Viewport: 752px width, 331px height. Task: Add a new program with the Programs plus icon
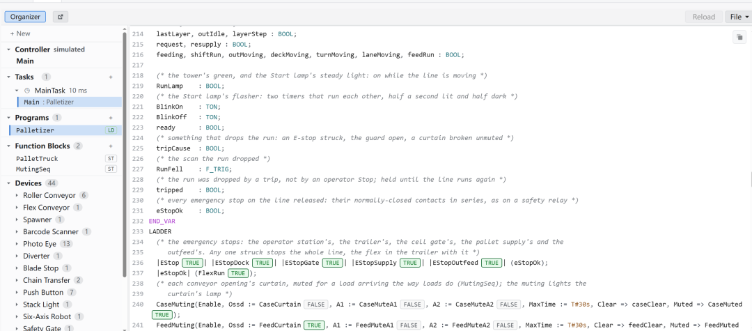[111, 118]
